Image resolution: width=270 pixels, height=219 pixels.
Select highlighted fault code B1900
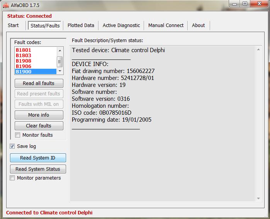click(36, 71)
